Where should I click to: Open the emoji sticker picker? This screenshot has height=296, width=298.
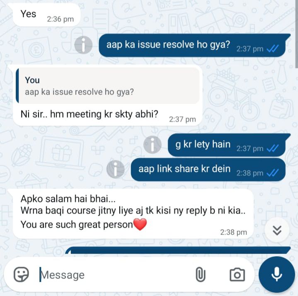[x=21, y=275]
